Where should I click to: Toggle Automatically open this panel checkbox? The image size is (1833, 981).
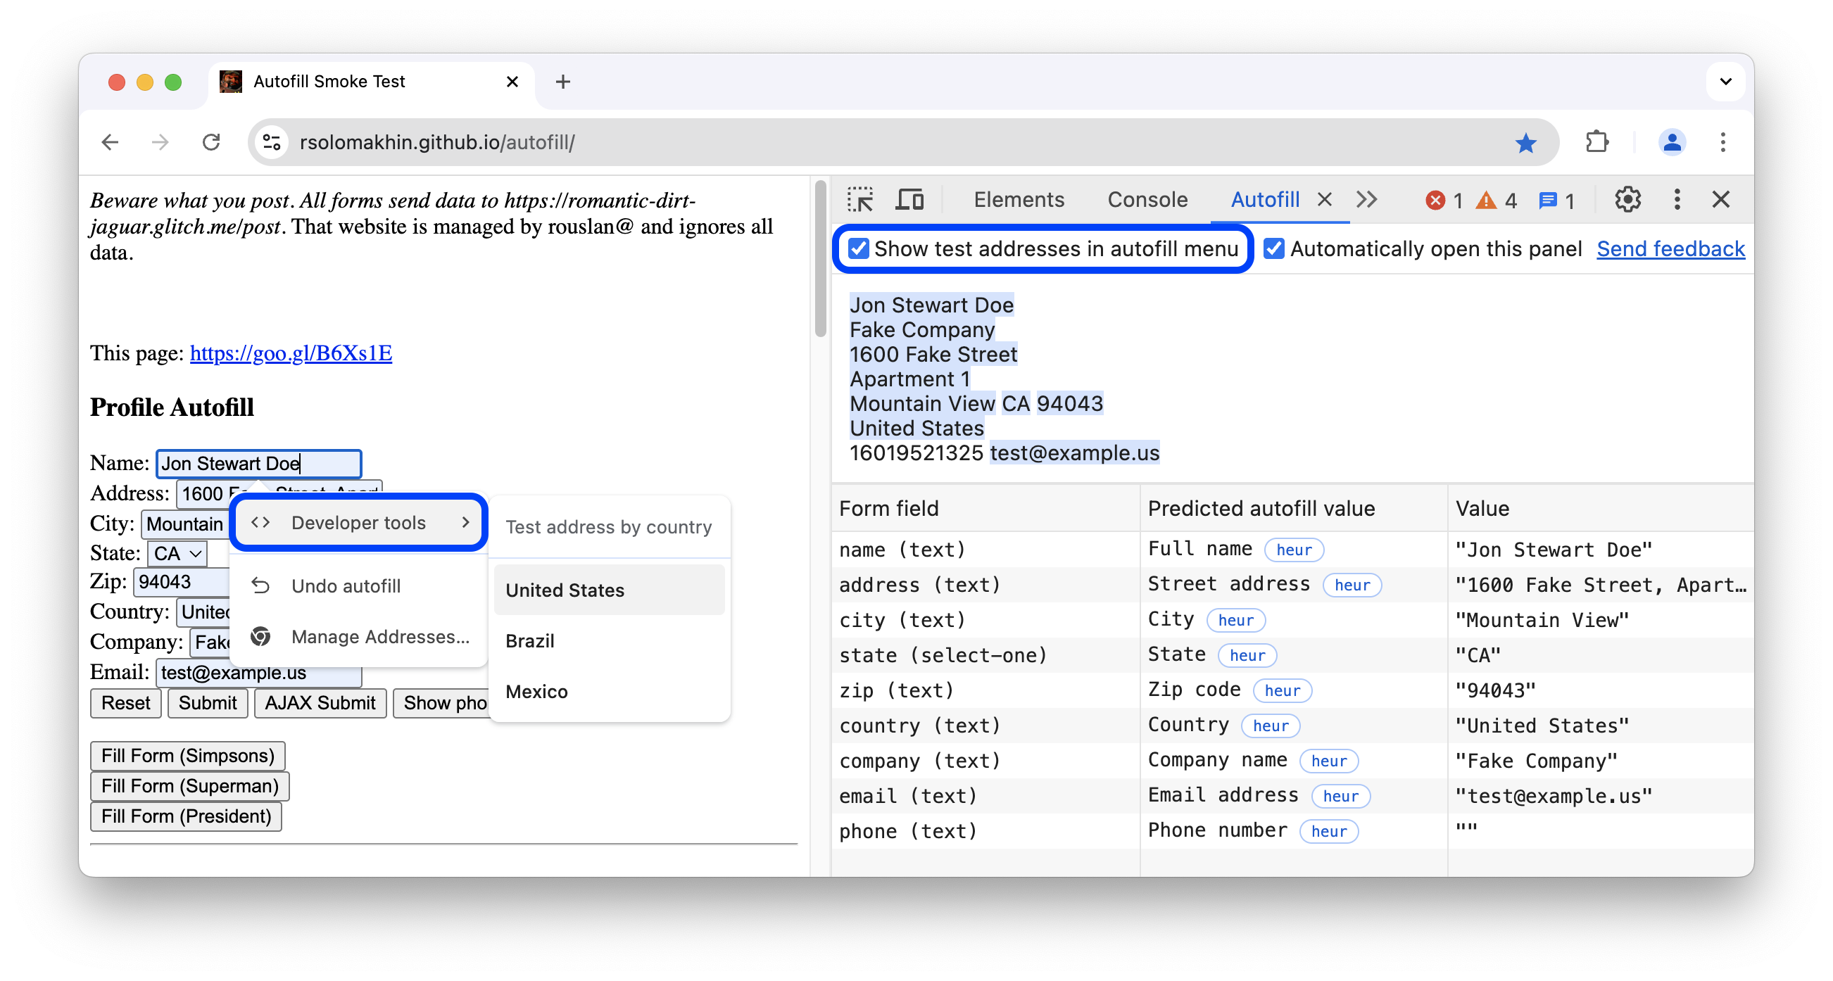click(x=1273, y=248)
